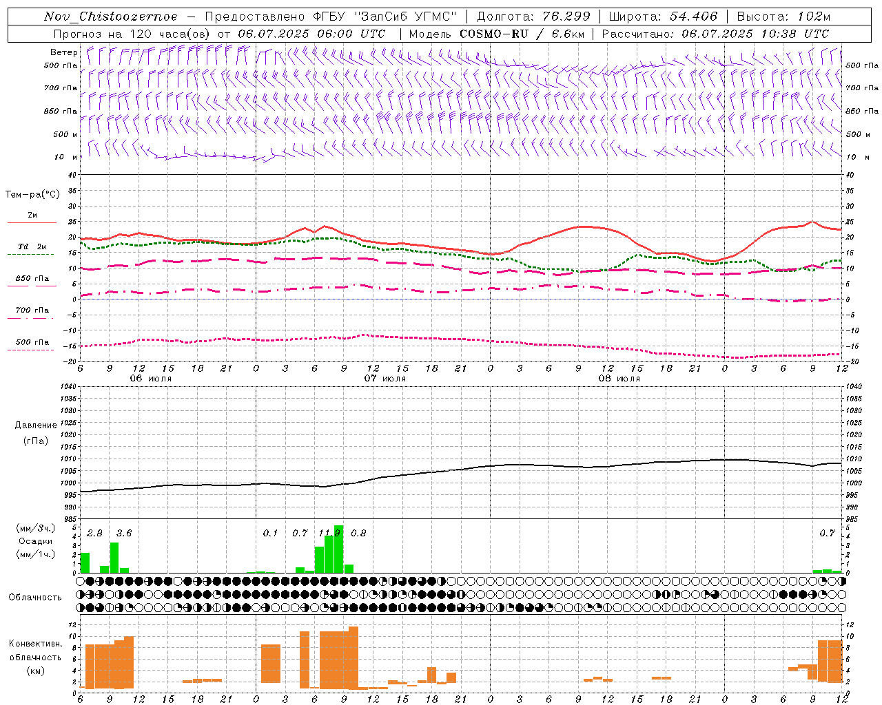Click the Конвективн. облачность panel label

point(35,651)
